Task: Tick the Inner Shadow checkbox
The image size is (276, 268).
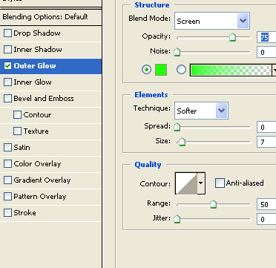Action: tap(7, 50)
